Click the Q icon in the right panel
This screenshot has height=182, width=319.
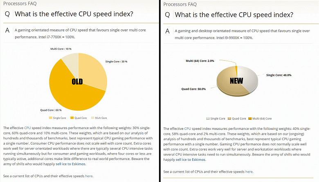pyautogui.click(x=167, y=15)
